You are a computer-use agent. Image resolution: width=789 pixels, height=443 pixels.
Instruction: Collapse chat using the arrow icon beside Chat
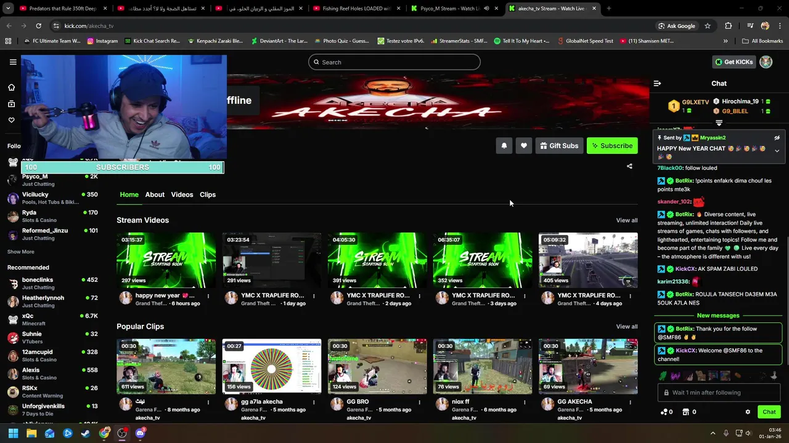[x=657, y=83]
